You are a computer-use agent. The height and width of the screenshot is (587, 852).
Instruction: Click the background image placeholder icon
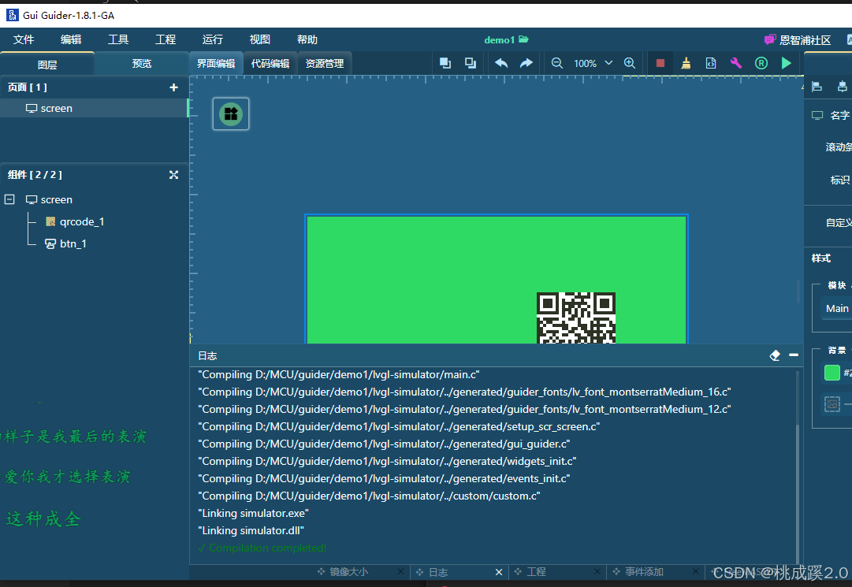[832, 404]
